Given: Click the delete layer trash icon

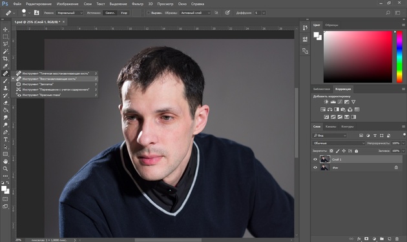Looking at the screenshot, I should pos(397,239).
